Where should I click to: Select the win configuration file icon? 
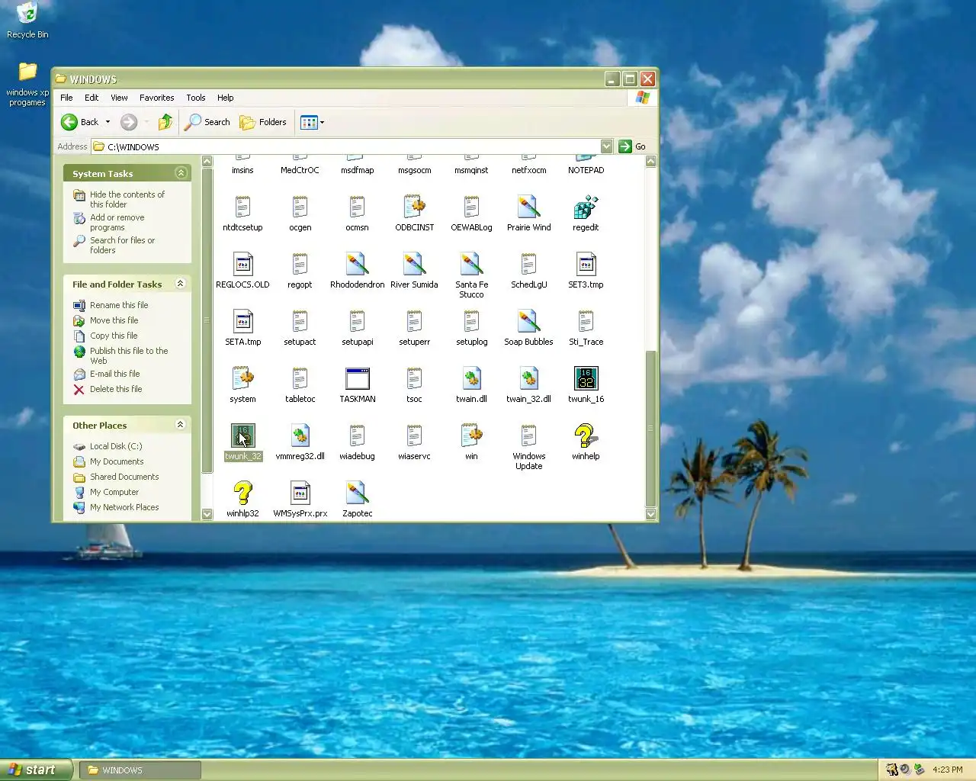pyautogui.click(x=471, y=435)
